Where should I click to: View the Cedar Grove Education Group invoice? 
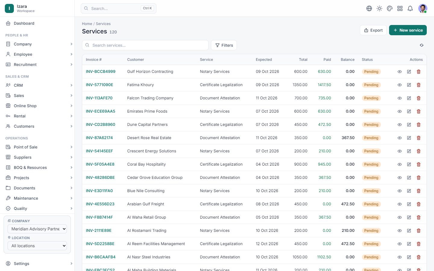click(400, 178)
